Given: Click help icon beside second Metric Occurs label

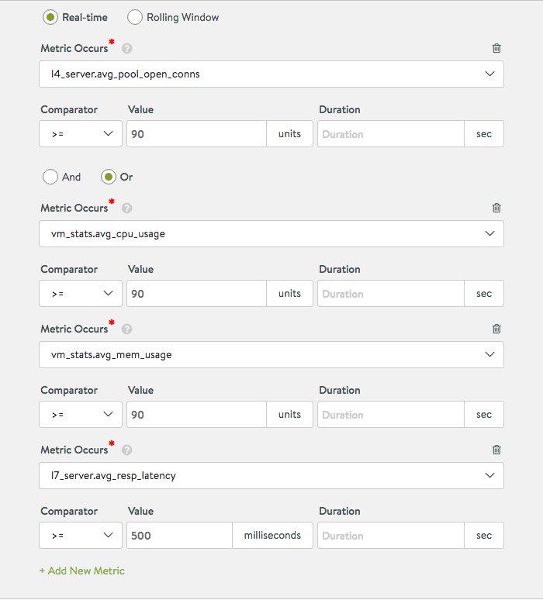Looking at the screenshot, I should pos(127,208).
